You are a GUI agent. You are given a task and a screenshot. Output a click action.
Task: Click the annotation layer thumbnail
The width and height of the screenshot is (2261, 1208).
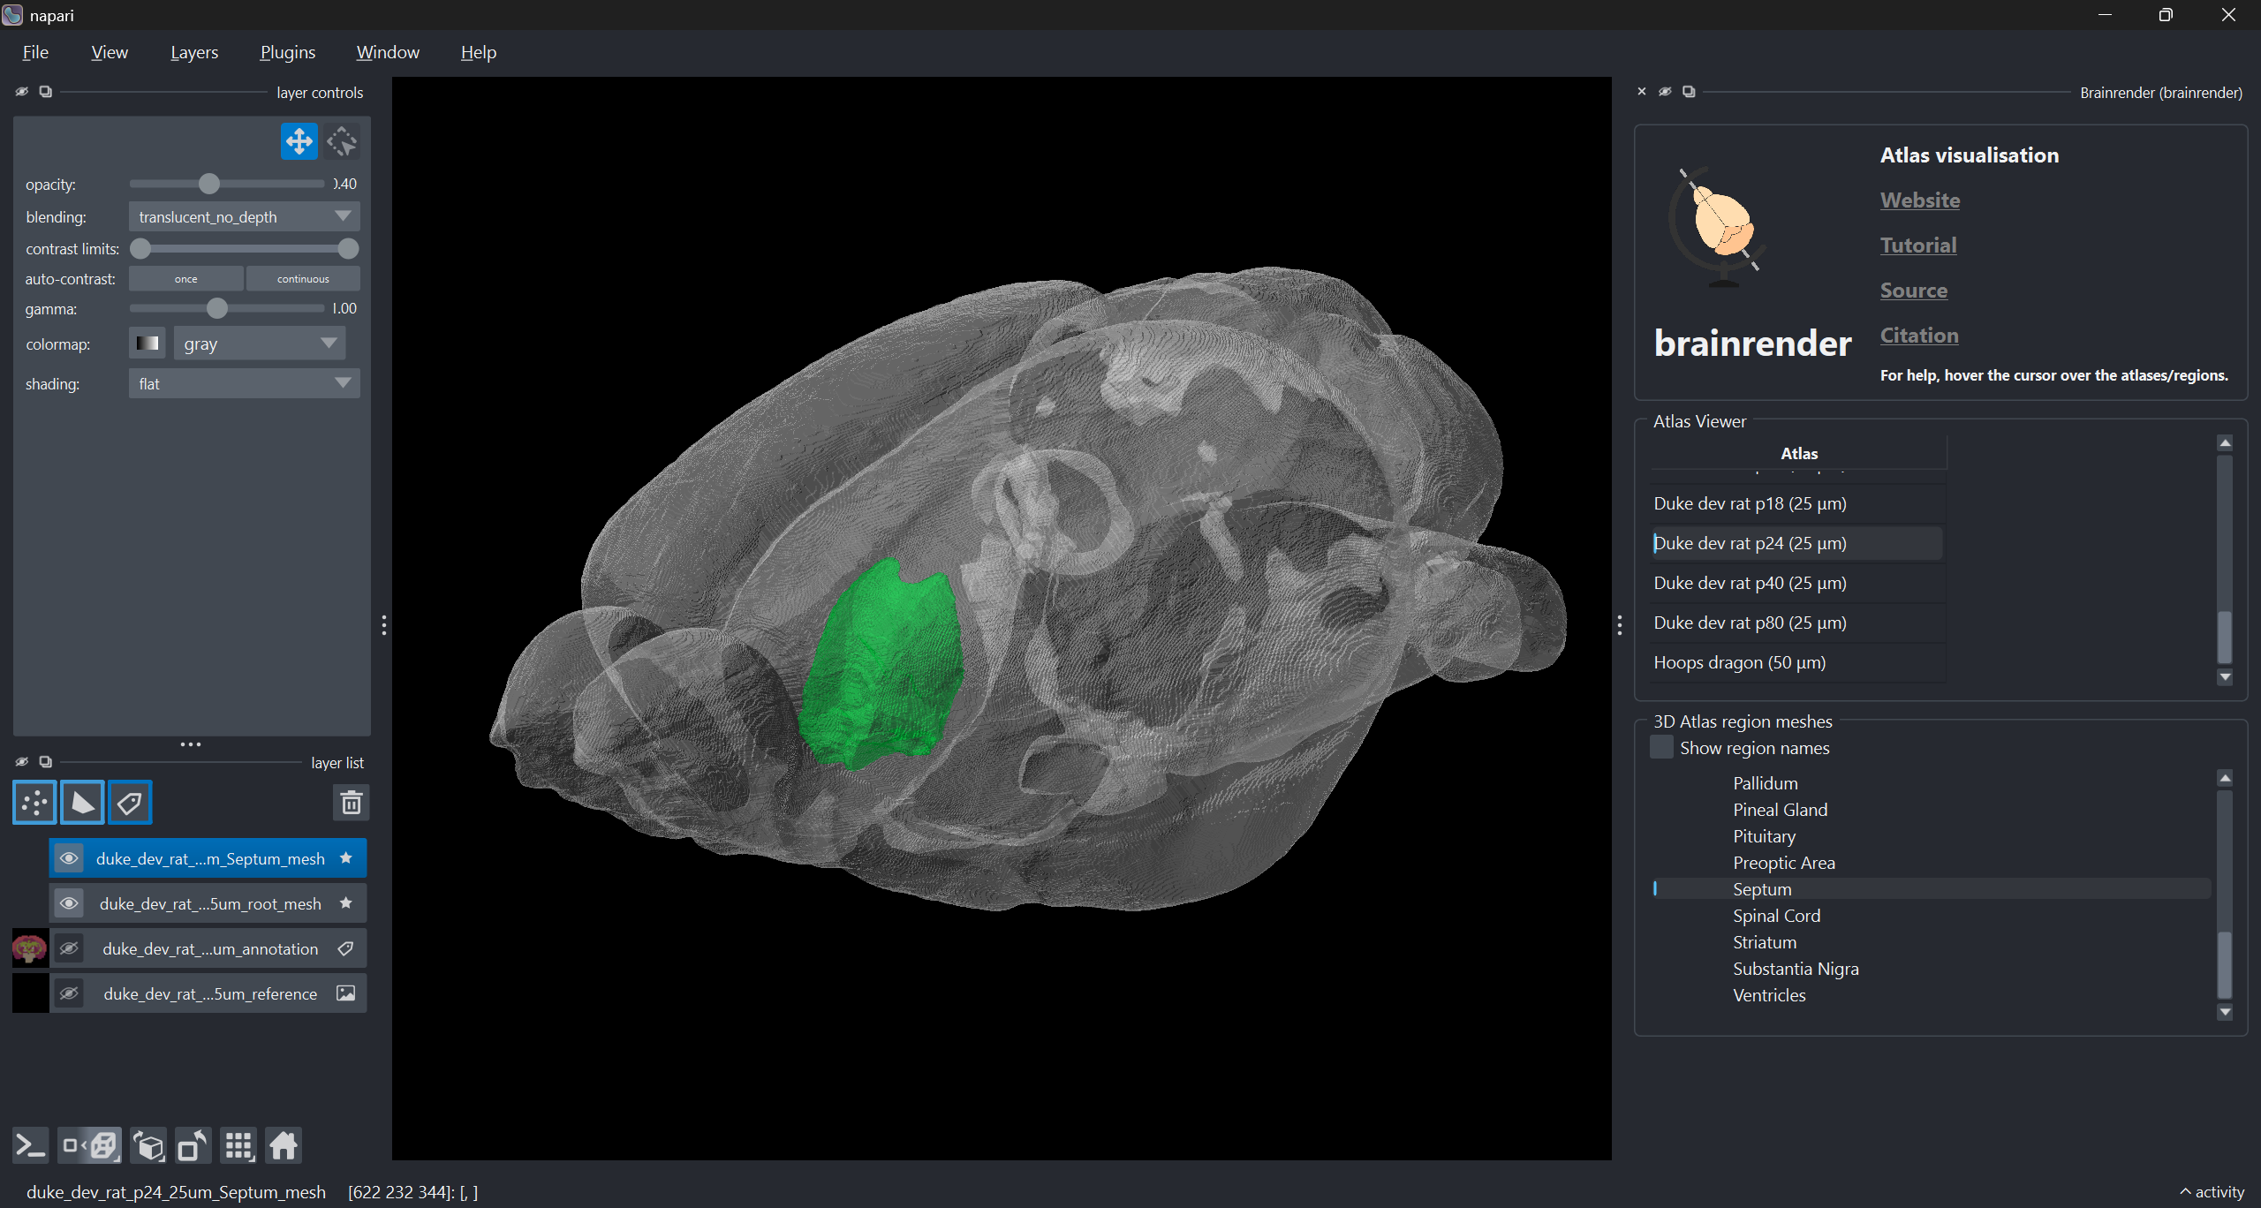tap(30, 948)
